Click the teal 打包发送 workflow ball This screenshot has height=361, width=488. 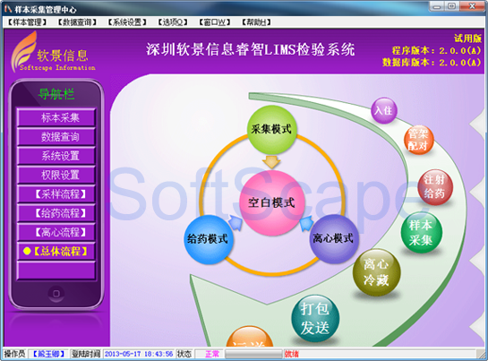click(315, 319)
